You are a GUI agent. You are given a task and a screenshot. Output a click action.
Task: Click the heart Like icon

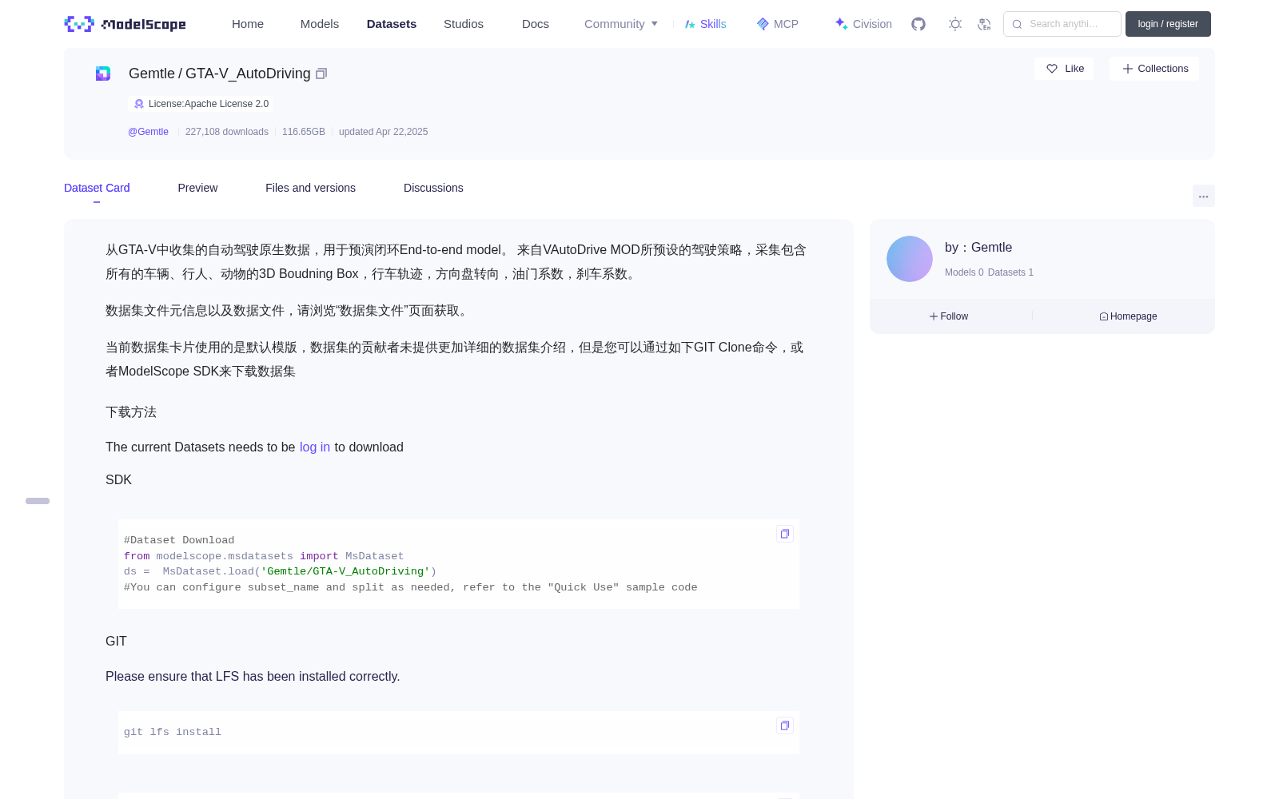coord(1052,69)
